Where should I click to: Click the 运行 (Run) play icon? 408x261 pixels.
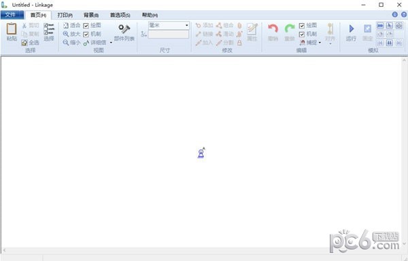point(352,28)
